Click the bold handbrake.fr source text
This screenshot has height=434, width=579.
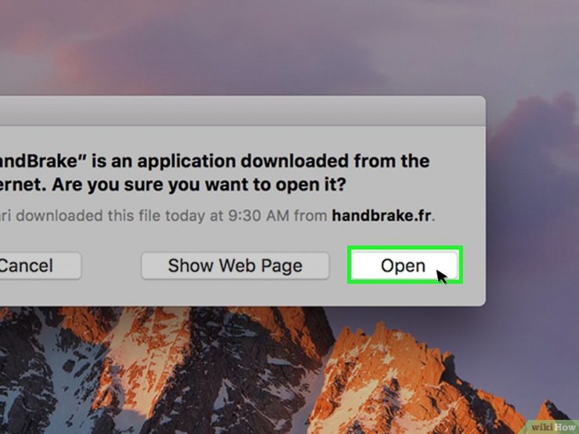click(382, 216)
